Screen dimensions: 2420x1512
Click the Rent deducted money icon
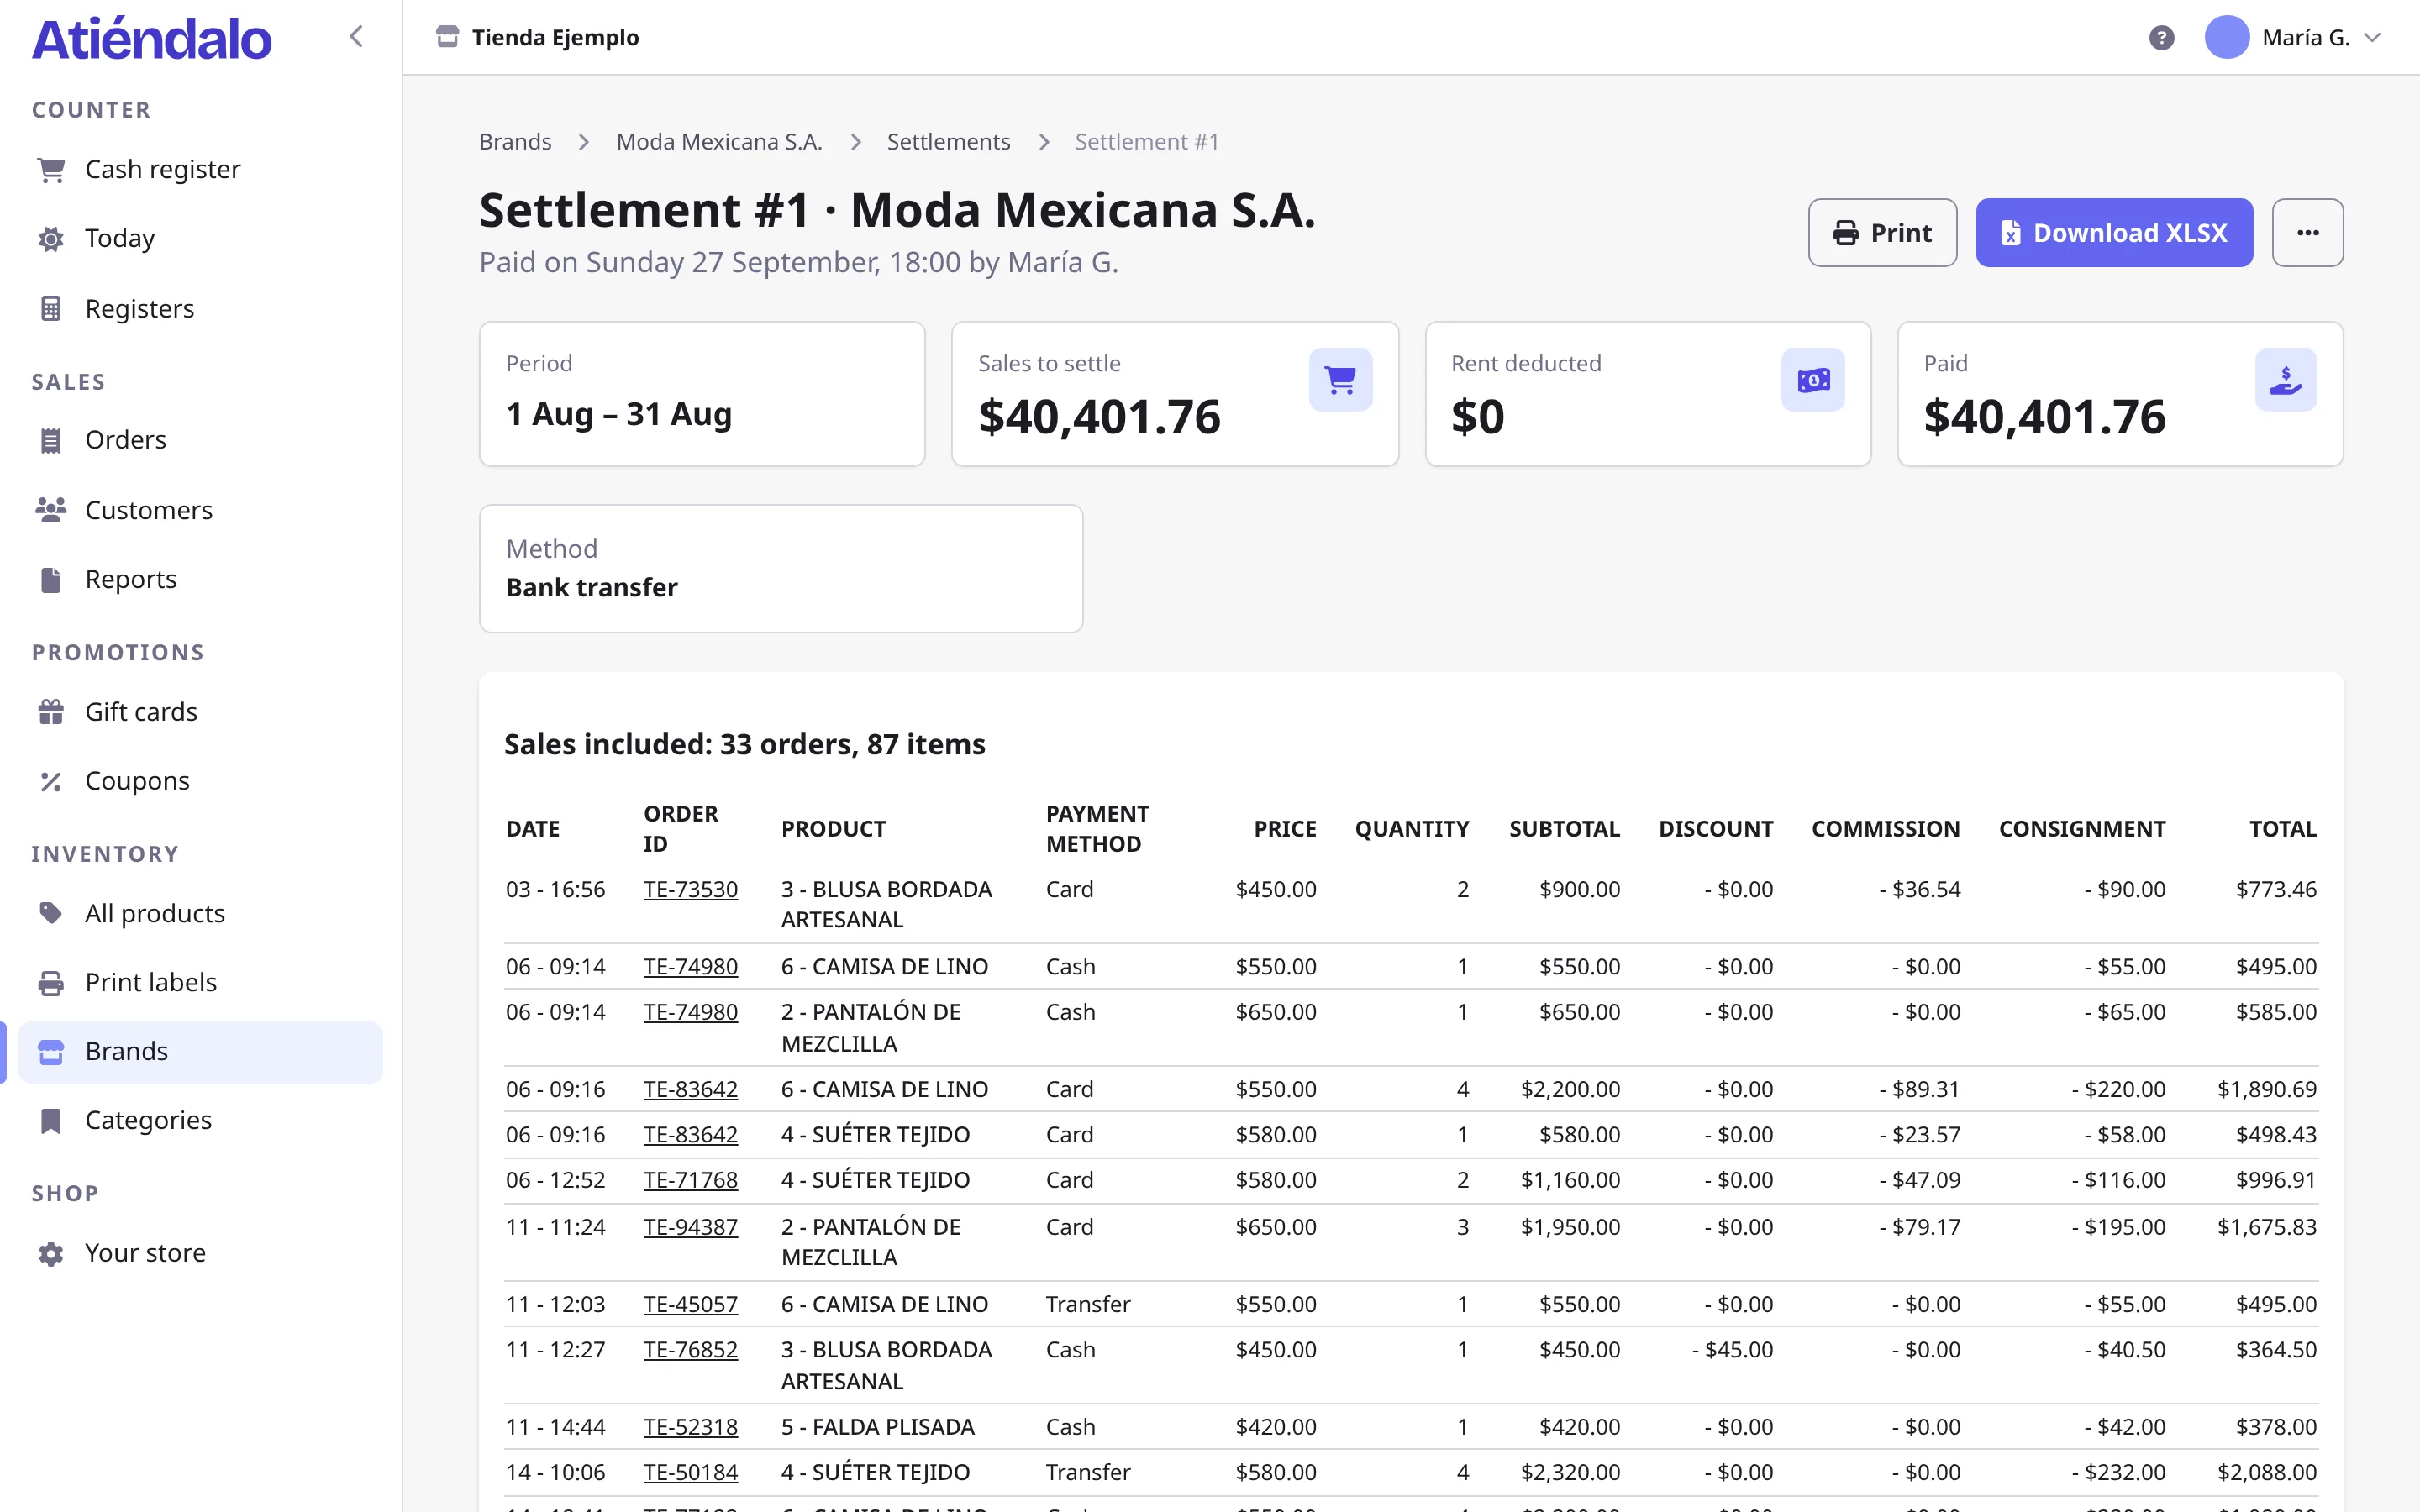(1812, 380)
